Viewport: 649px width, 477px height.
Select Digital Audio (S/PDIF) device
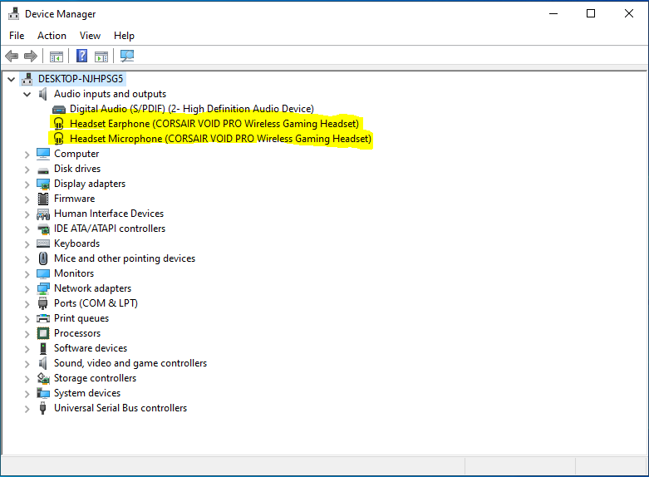point(191,109)
